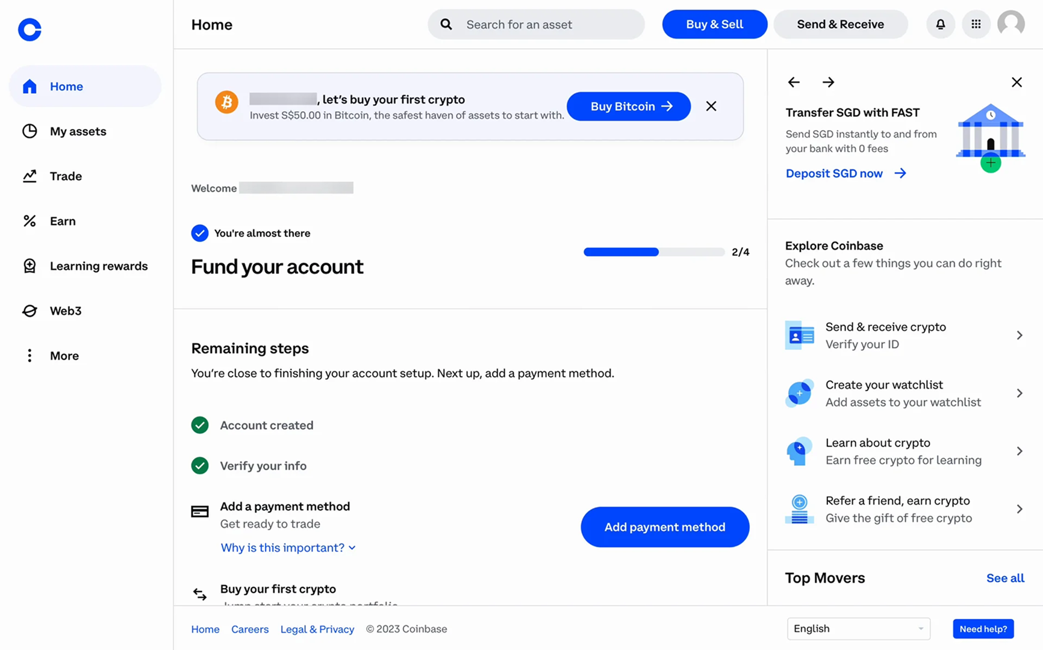Click the Refer a friend icon
The height and width of the screenshot is (650, 1043).
(x=799, y=509)
